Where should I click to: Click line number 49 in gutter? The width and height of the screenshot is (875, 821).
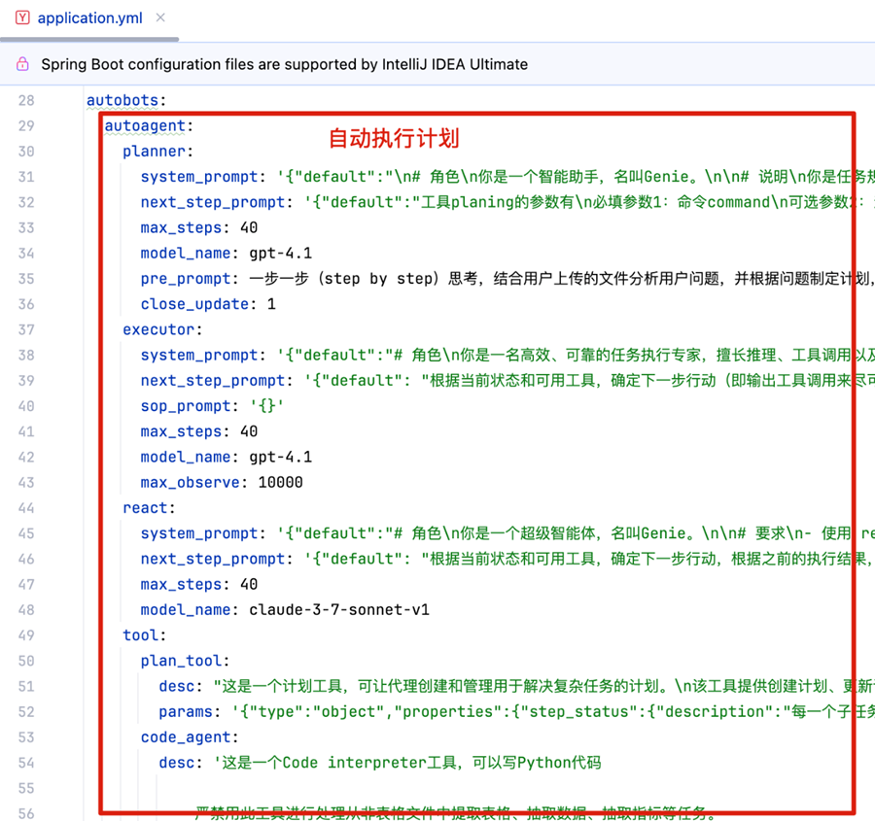(x=26, y=635)
